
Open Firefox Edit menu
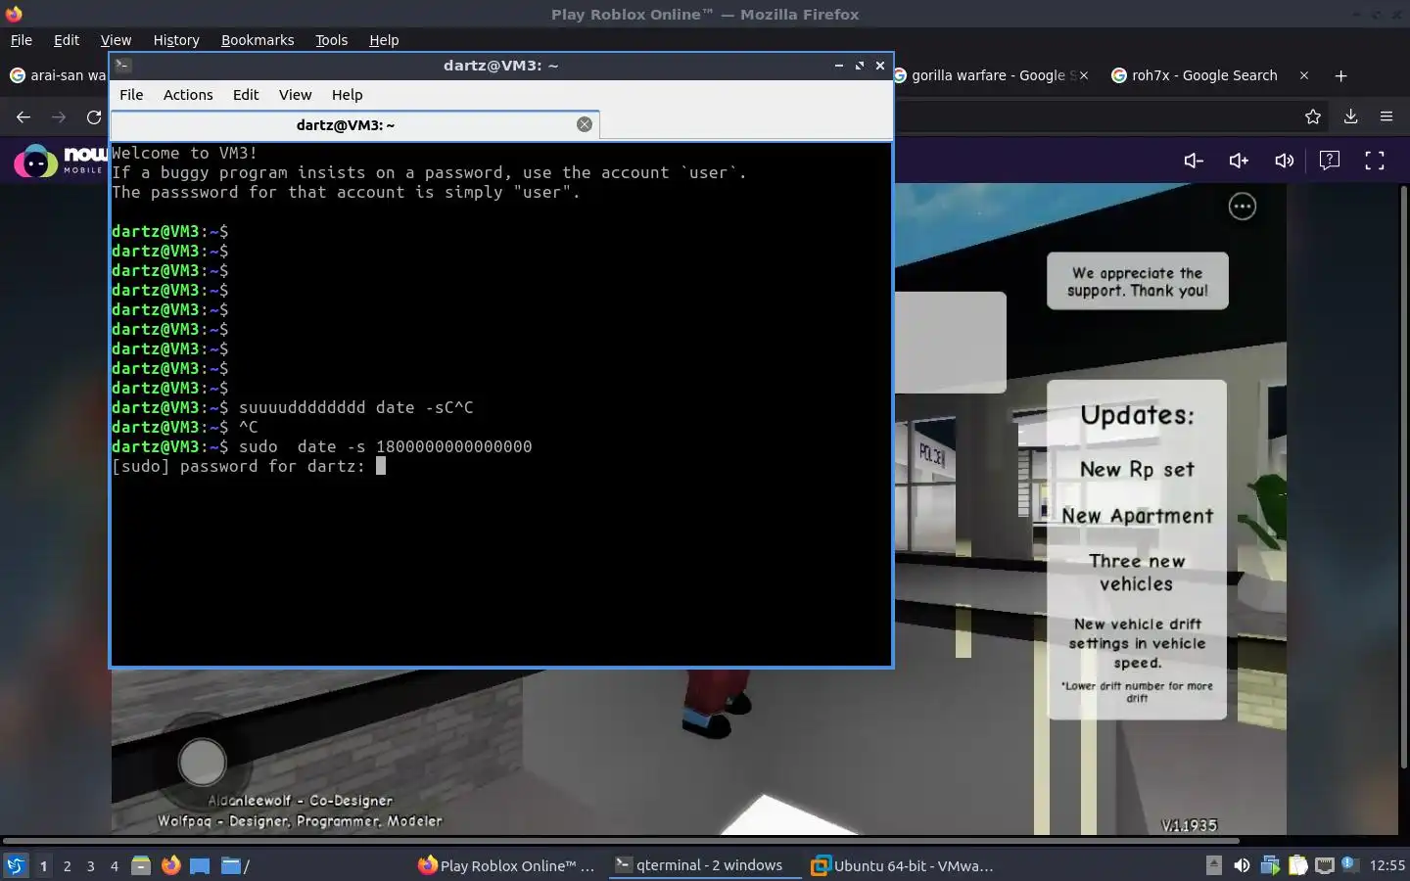pyautogui.click(x=67, y=40)
